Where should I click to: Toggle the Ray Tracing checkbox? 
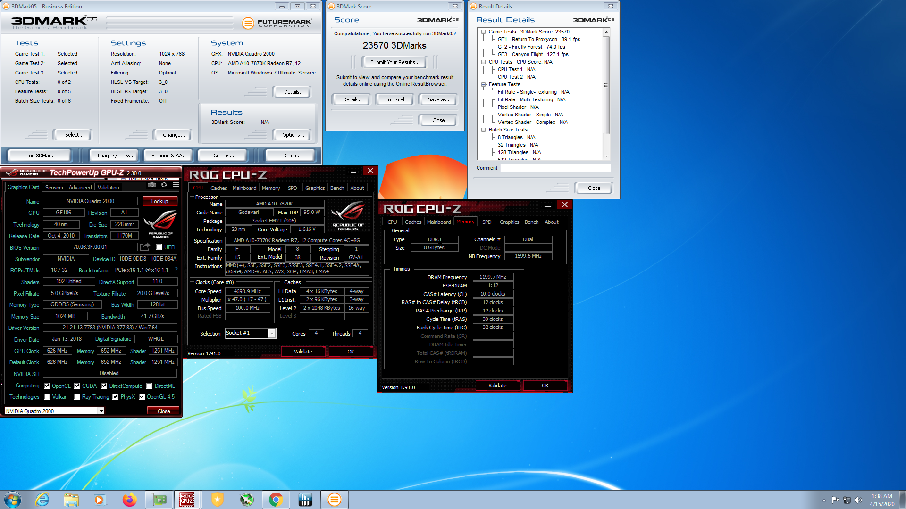(77, 397)
